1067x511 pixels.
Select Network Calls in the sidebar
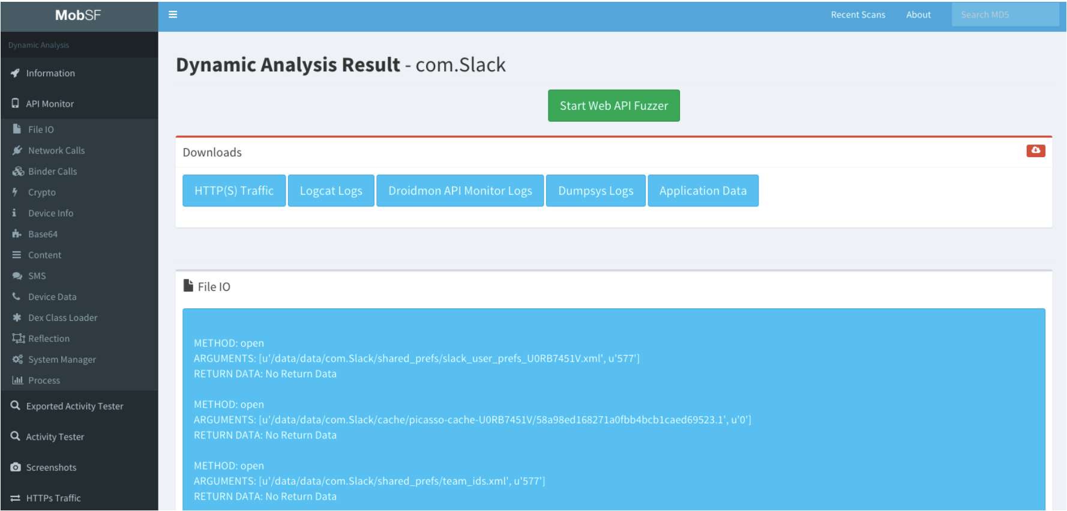(x=79, y=151)
